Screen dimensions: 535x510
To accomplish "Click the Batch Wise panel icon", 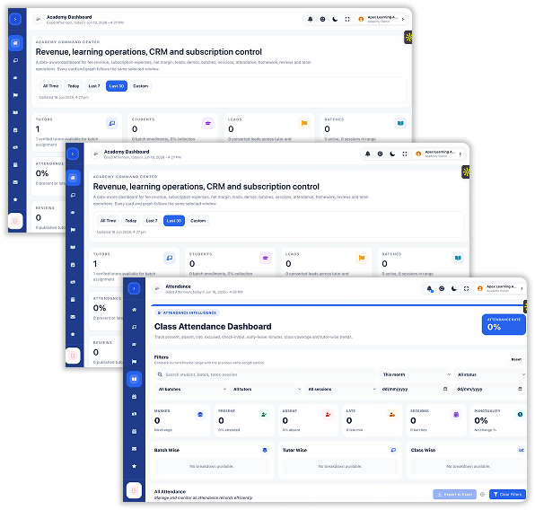I will click(x=265, y=450).
